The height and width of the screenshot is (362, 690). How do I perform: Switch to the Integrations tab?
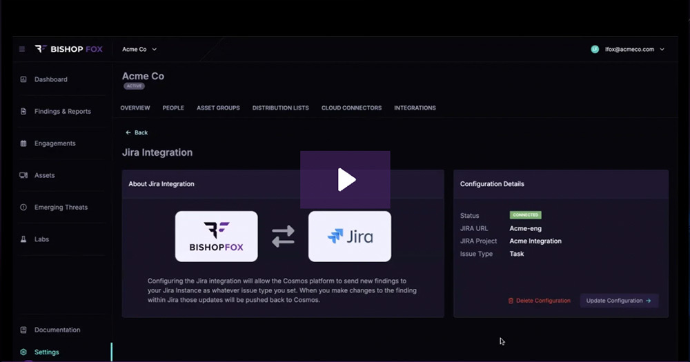tap(415, 108)
